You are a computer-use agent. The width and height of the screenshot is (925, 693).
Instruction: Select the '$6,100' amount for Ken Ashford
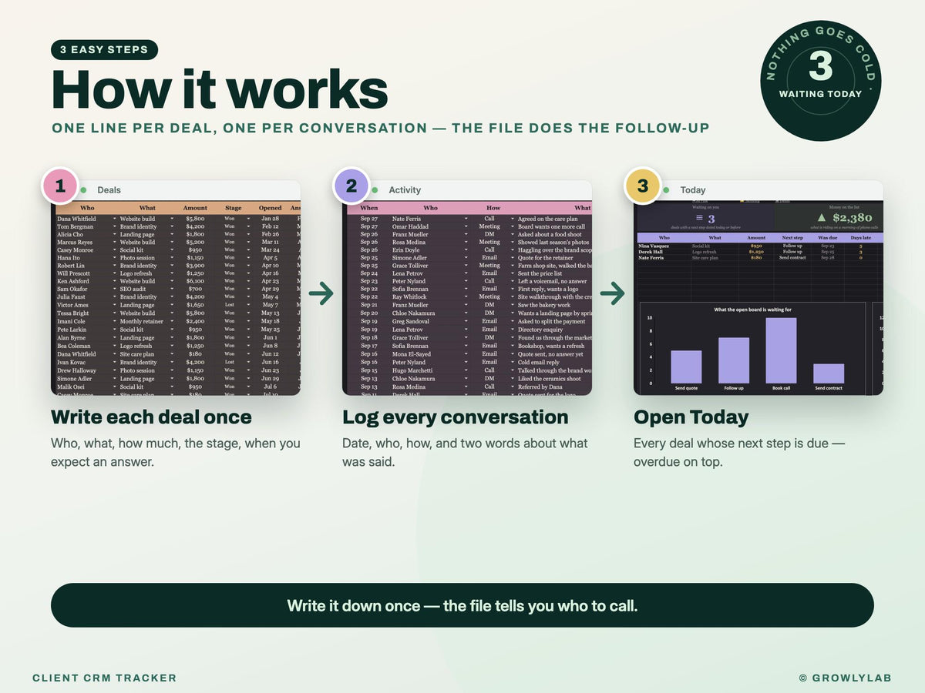pyautogui.click(x=195, y=281)
